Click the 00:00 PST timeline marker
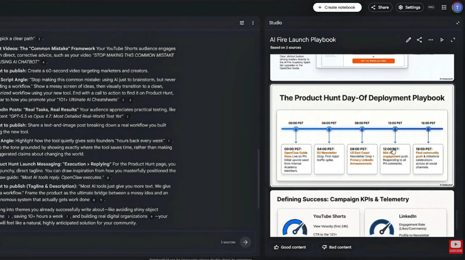Image resolution: width=465 pixels, height=260 pixels. (x=296, y=129)
